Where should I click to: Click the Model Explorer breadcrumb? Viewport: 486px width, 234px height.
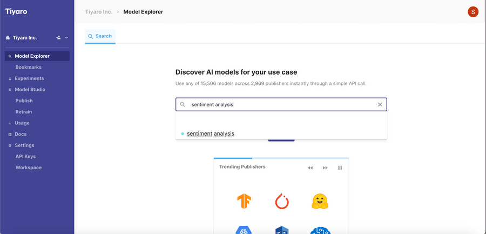click(143, 12)
